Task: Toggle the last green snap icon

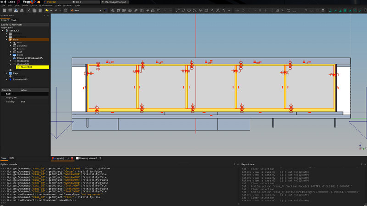Action: [361, 11]
